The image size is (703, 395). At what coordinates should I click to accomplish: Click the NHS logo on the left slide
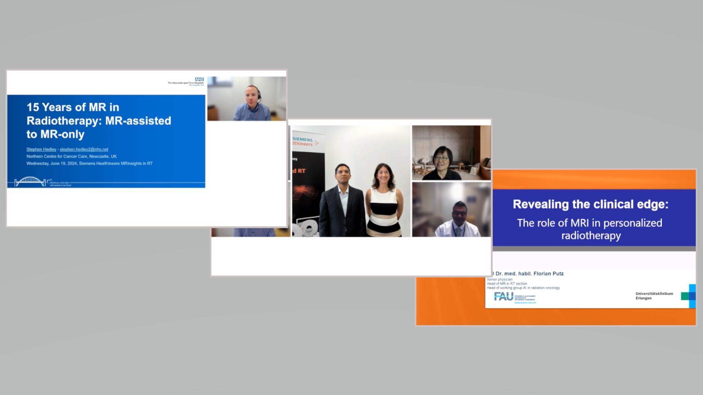(199, 79)
